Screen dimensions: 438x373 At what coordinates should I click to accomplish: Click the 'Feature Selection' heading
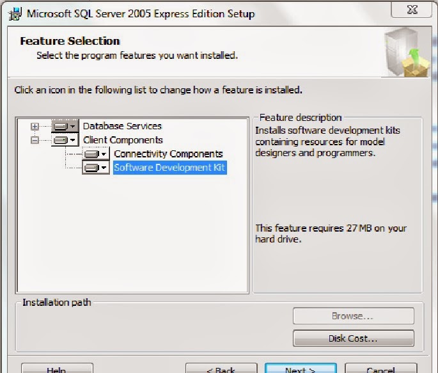tap(70, 41)
